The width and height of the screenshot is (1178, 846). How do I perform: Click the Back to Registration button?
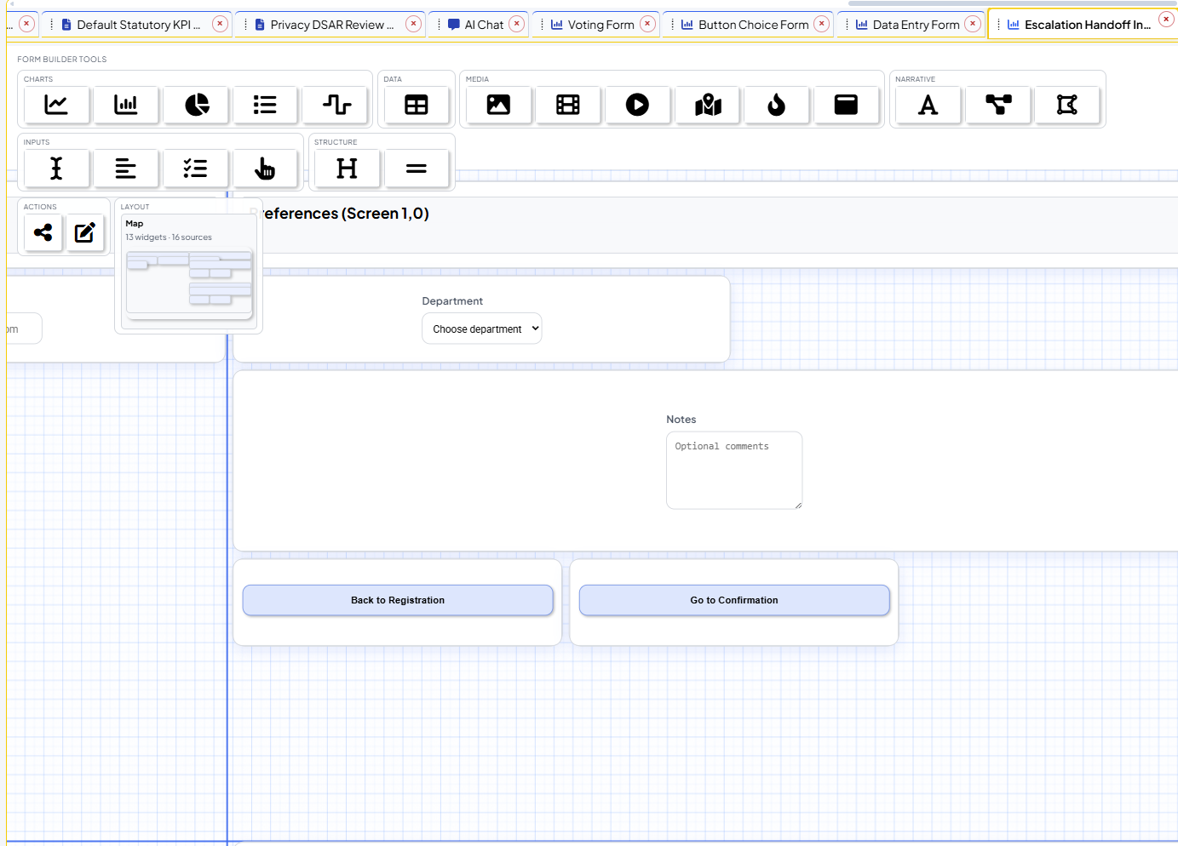pyautogui.click(x=397, y=600)
